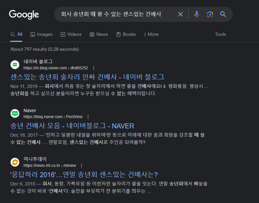The image size is (259, 203).
Task: Open '송년 건배사 모음' result
Action: [x=72, y=126]
